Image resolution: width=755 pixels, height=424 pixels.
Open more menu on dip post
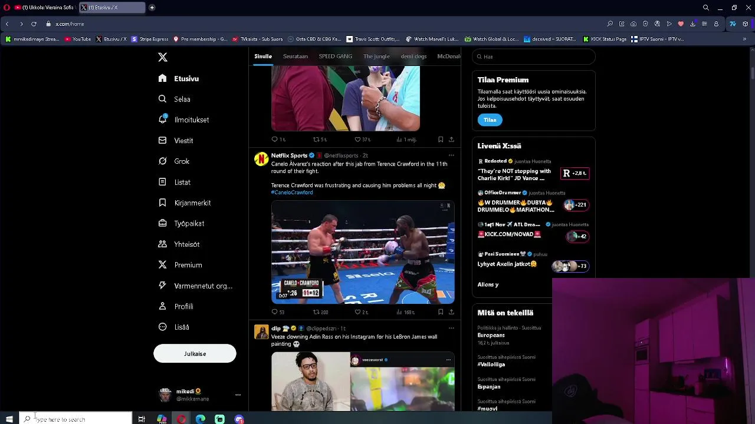tap(451, 328)
